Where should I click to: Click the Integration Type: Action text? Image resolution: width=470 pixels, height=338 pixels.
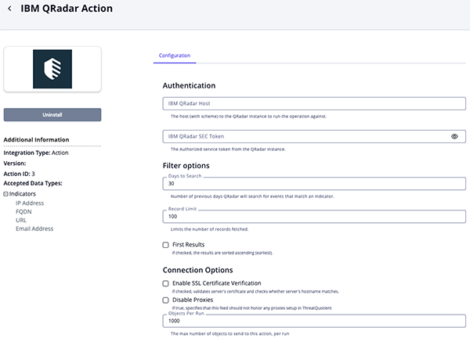(x=36, y=153)
